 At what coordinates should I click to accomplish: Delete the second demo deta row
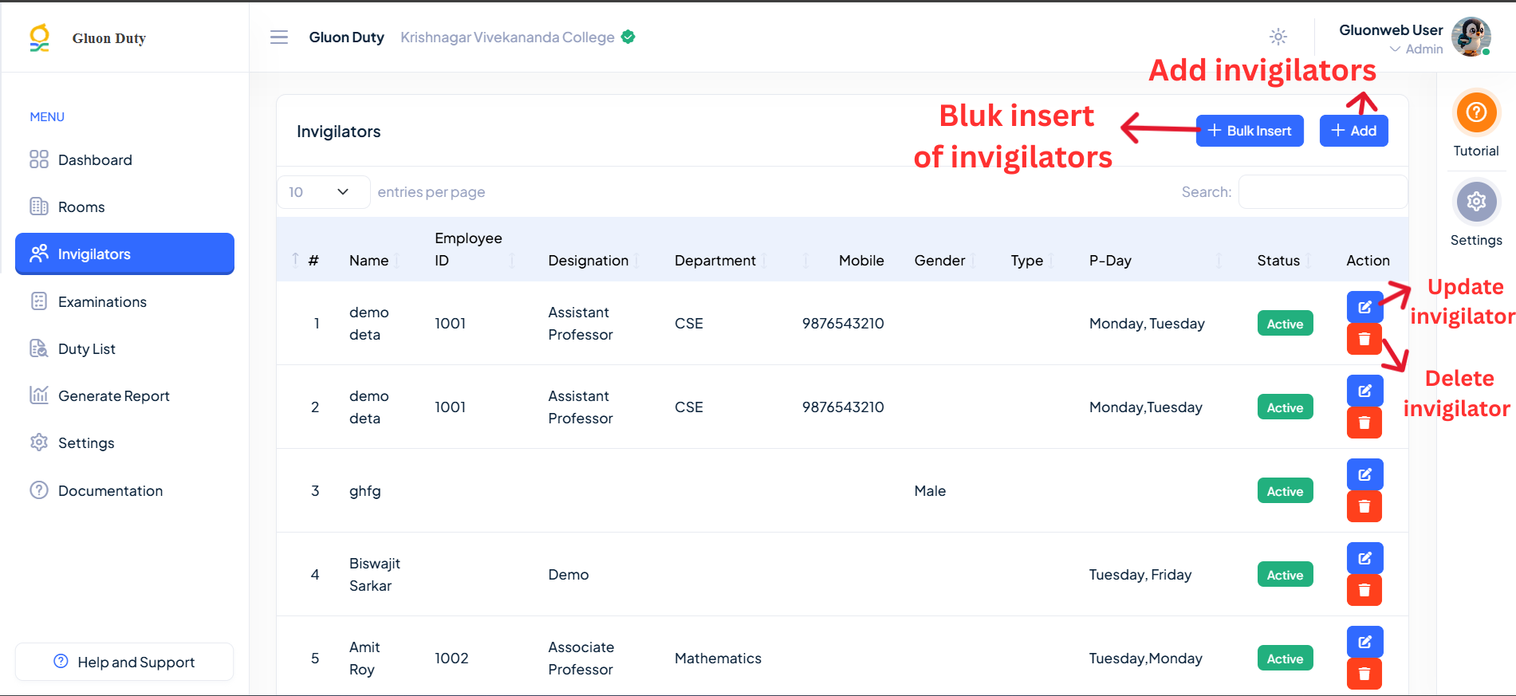(1364, 423)
